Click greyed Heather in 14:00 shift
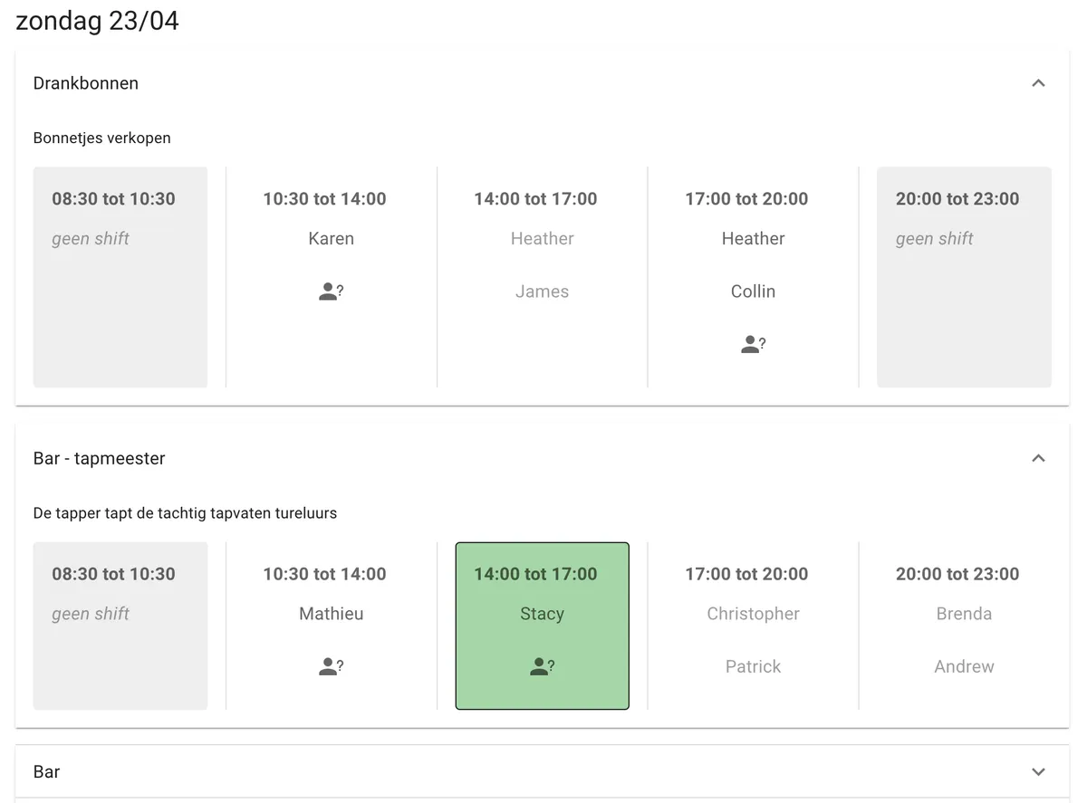The height and width of the screenshot is (803, 1087). point(542,239)
